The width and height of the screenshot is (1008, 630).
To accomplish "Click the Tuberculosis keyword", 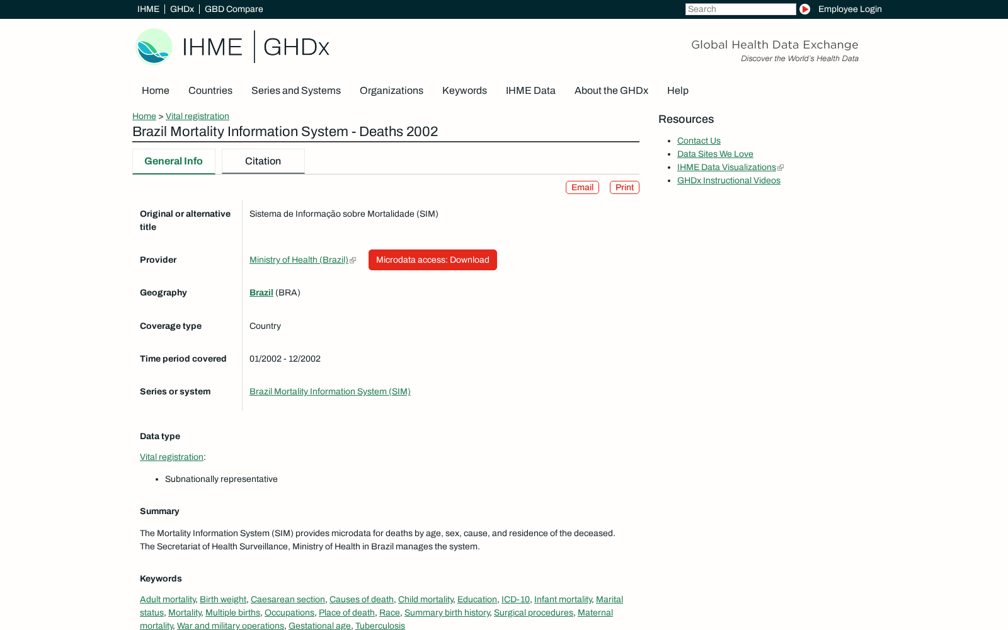I will 380,626.
